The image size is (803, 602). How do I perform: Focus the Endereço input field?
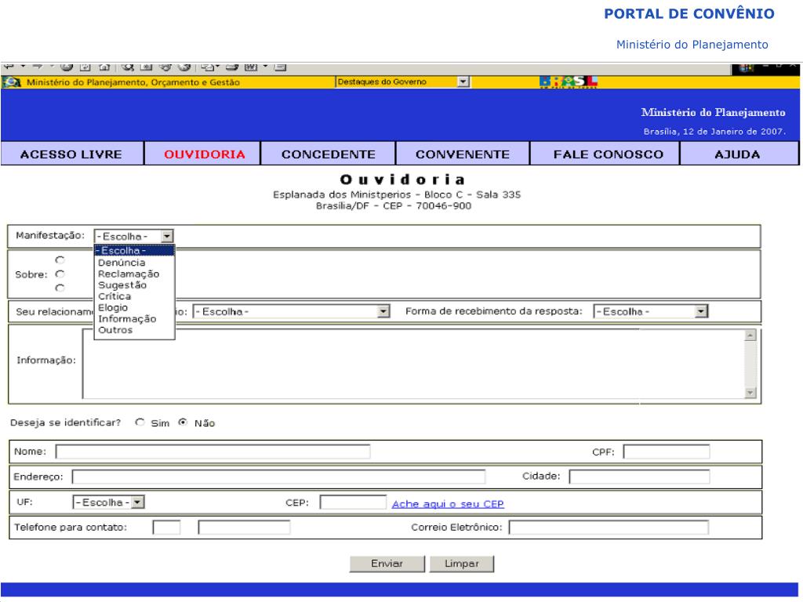278,477
